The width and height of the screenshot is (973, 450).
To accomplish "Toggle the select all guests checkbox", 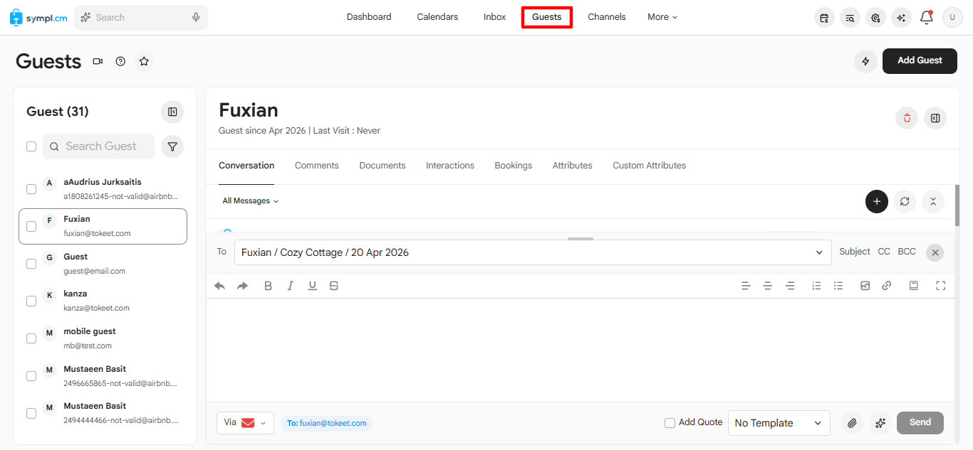I will pyautogui.click(x=31, y=146).
